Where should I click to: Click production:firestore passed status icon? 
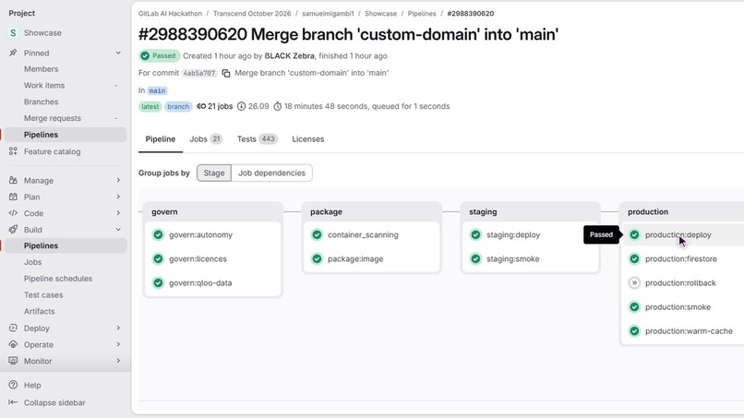coord(634,258)
